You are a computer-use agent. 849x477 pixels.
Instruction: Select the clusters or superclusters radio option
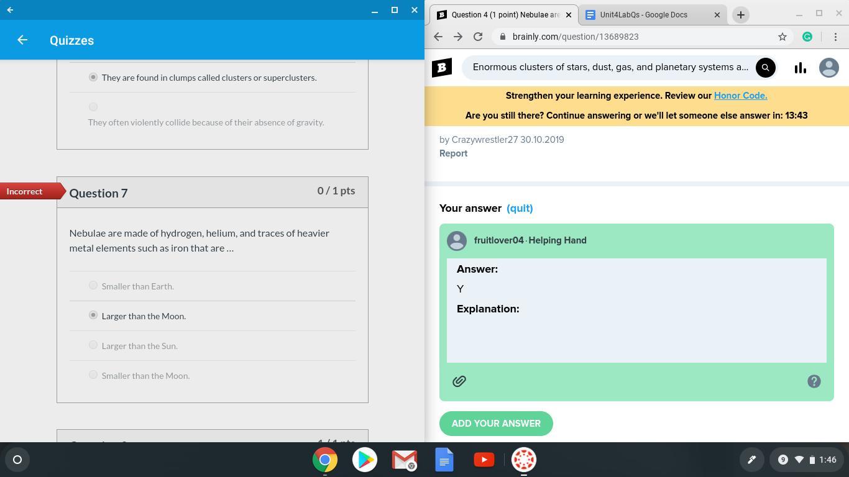tap(93, 77)
